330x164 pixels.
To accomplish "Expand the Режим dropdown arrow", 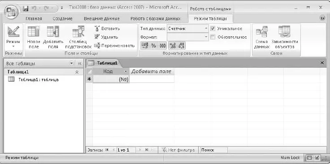I will (x=13, y=46).
